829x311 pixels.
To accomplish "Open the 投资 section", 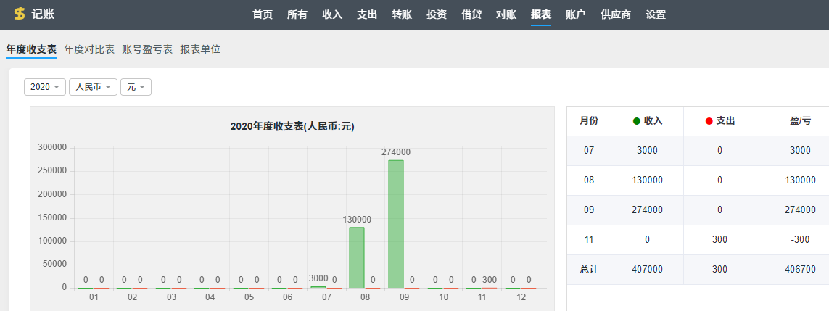I will point(437,14).
